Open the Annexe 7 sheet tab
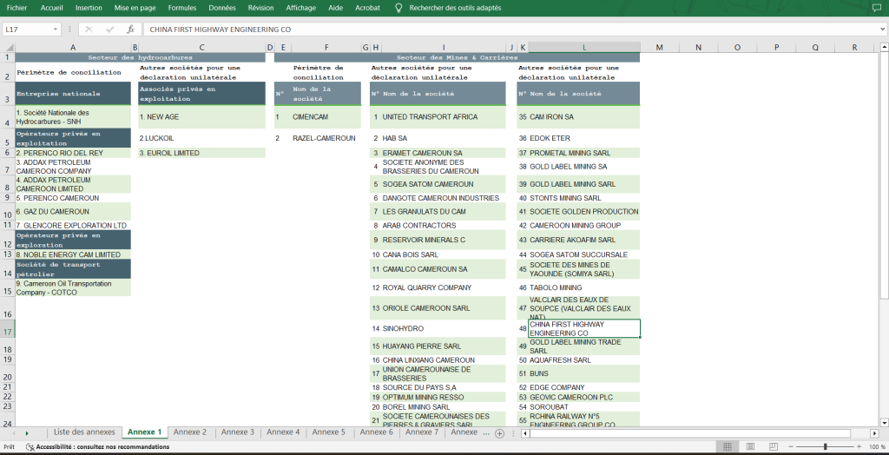This screenshot has width=889, height=455. click(422, 432)
